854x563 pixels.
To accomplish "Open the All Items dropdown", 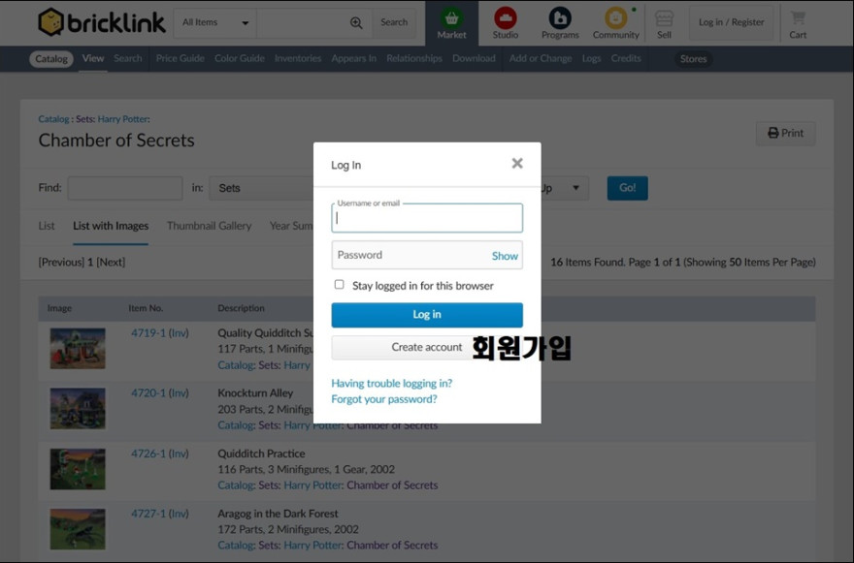I will 215,23.
